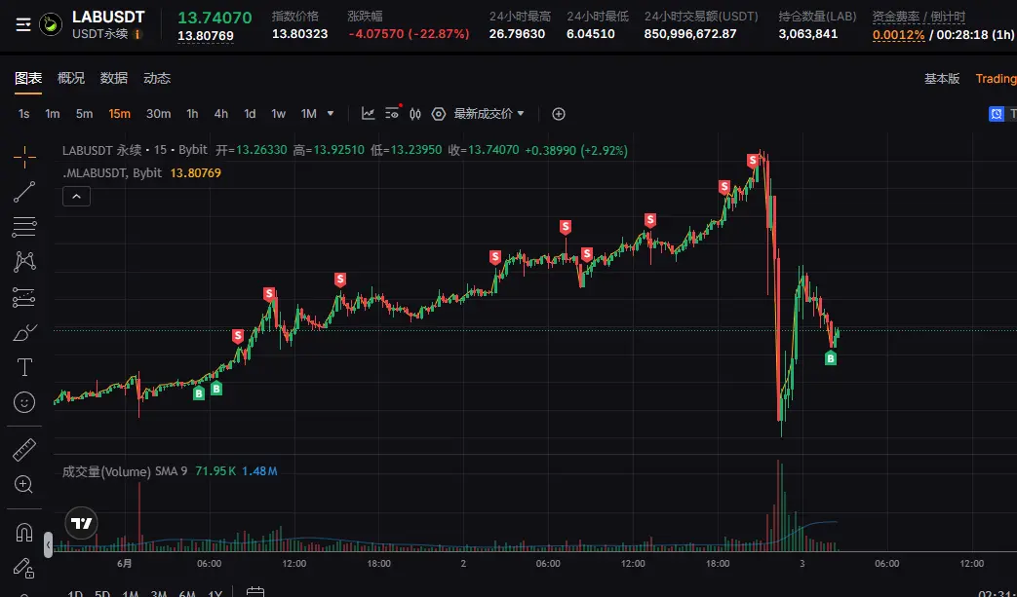
Task: Select the 基本版 chart version
Action: pos(942,78)
